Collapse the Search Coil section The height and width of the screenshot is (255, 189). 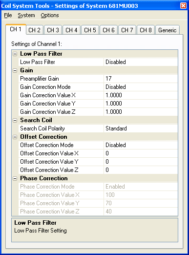point(15,120)
